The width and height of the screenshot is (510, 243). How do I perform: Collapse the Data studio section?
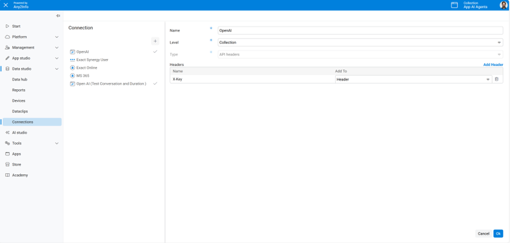(x=56, y=69)
